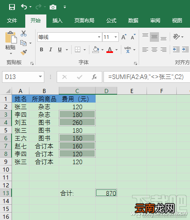The width and height of the screenshot is (190, 220).
Task: Open the Underline style dropdown arrow
Action: [x=67, y=50]
